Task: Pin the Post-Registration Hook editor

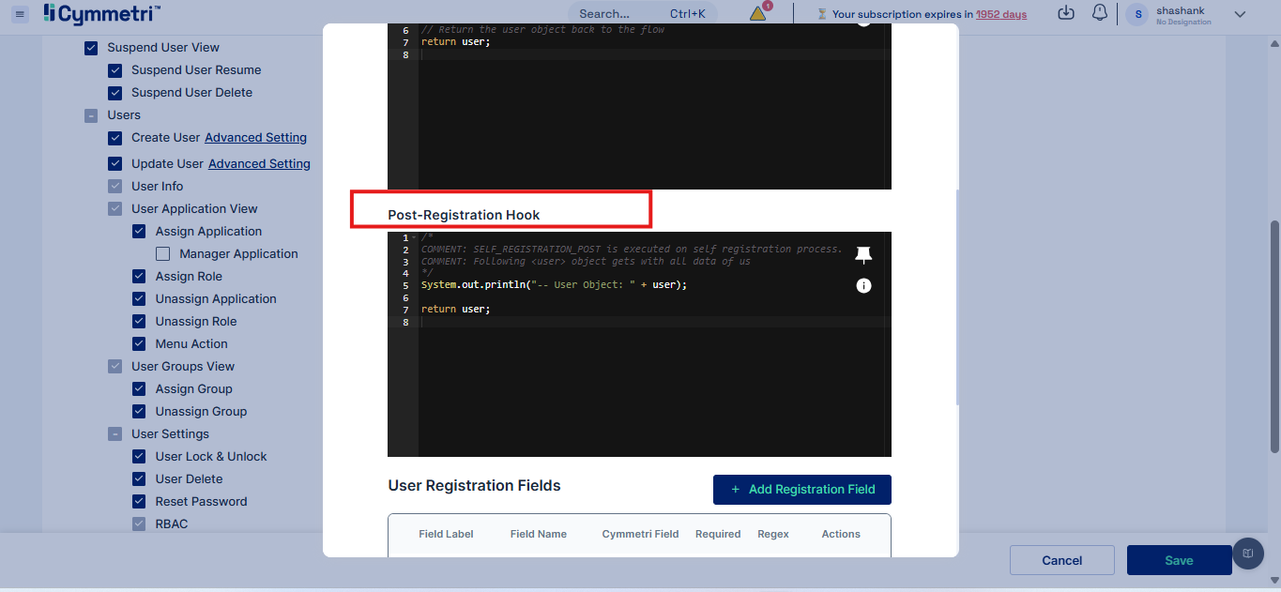Action: pos(863,255)
